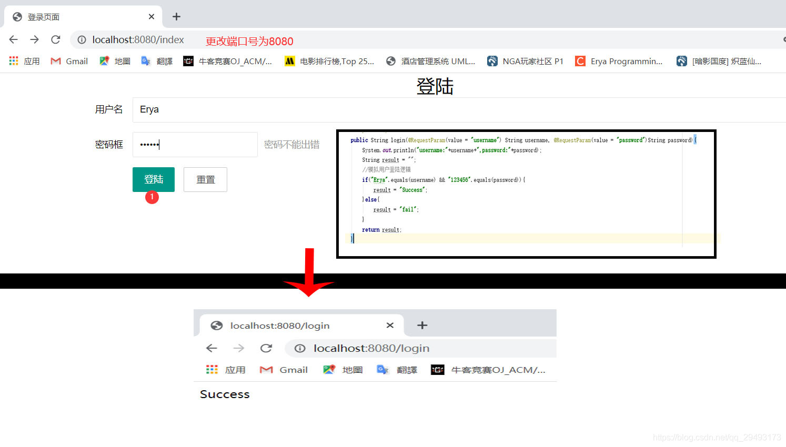The image size is (786, 447).
Task: Open new tab beside localhost:8080/login tab
Action: (422, 326)
